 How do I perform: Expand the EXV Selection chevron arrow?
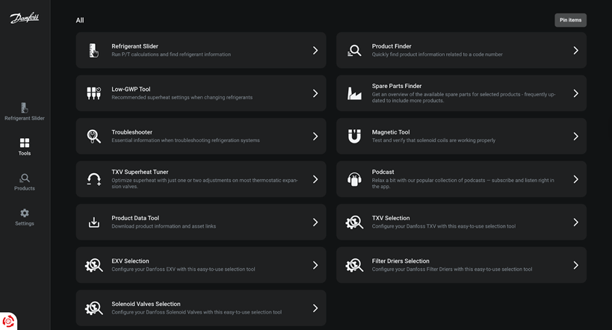315,265
